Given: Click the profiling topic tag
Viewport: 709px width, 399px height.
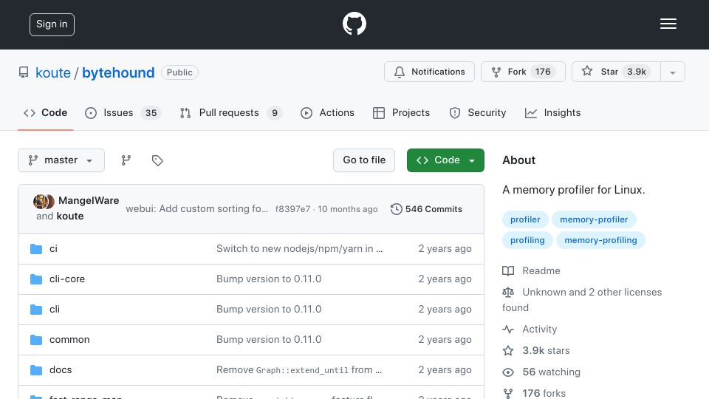Looking at the screenshot, I should 527,240.
